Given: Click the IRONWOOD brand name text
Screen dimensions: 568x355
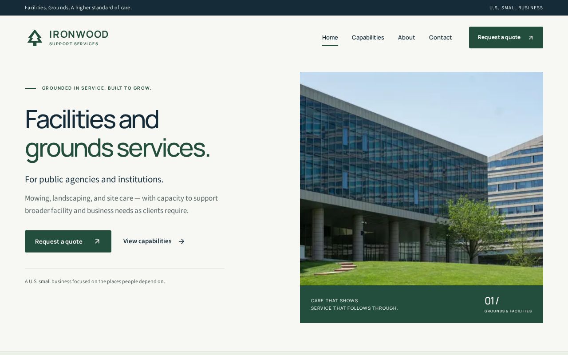Looking at the screenshot, I should click(79, 34).
